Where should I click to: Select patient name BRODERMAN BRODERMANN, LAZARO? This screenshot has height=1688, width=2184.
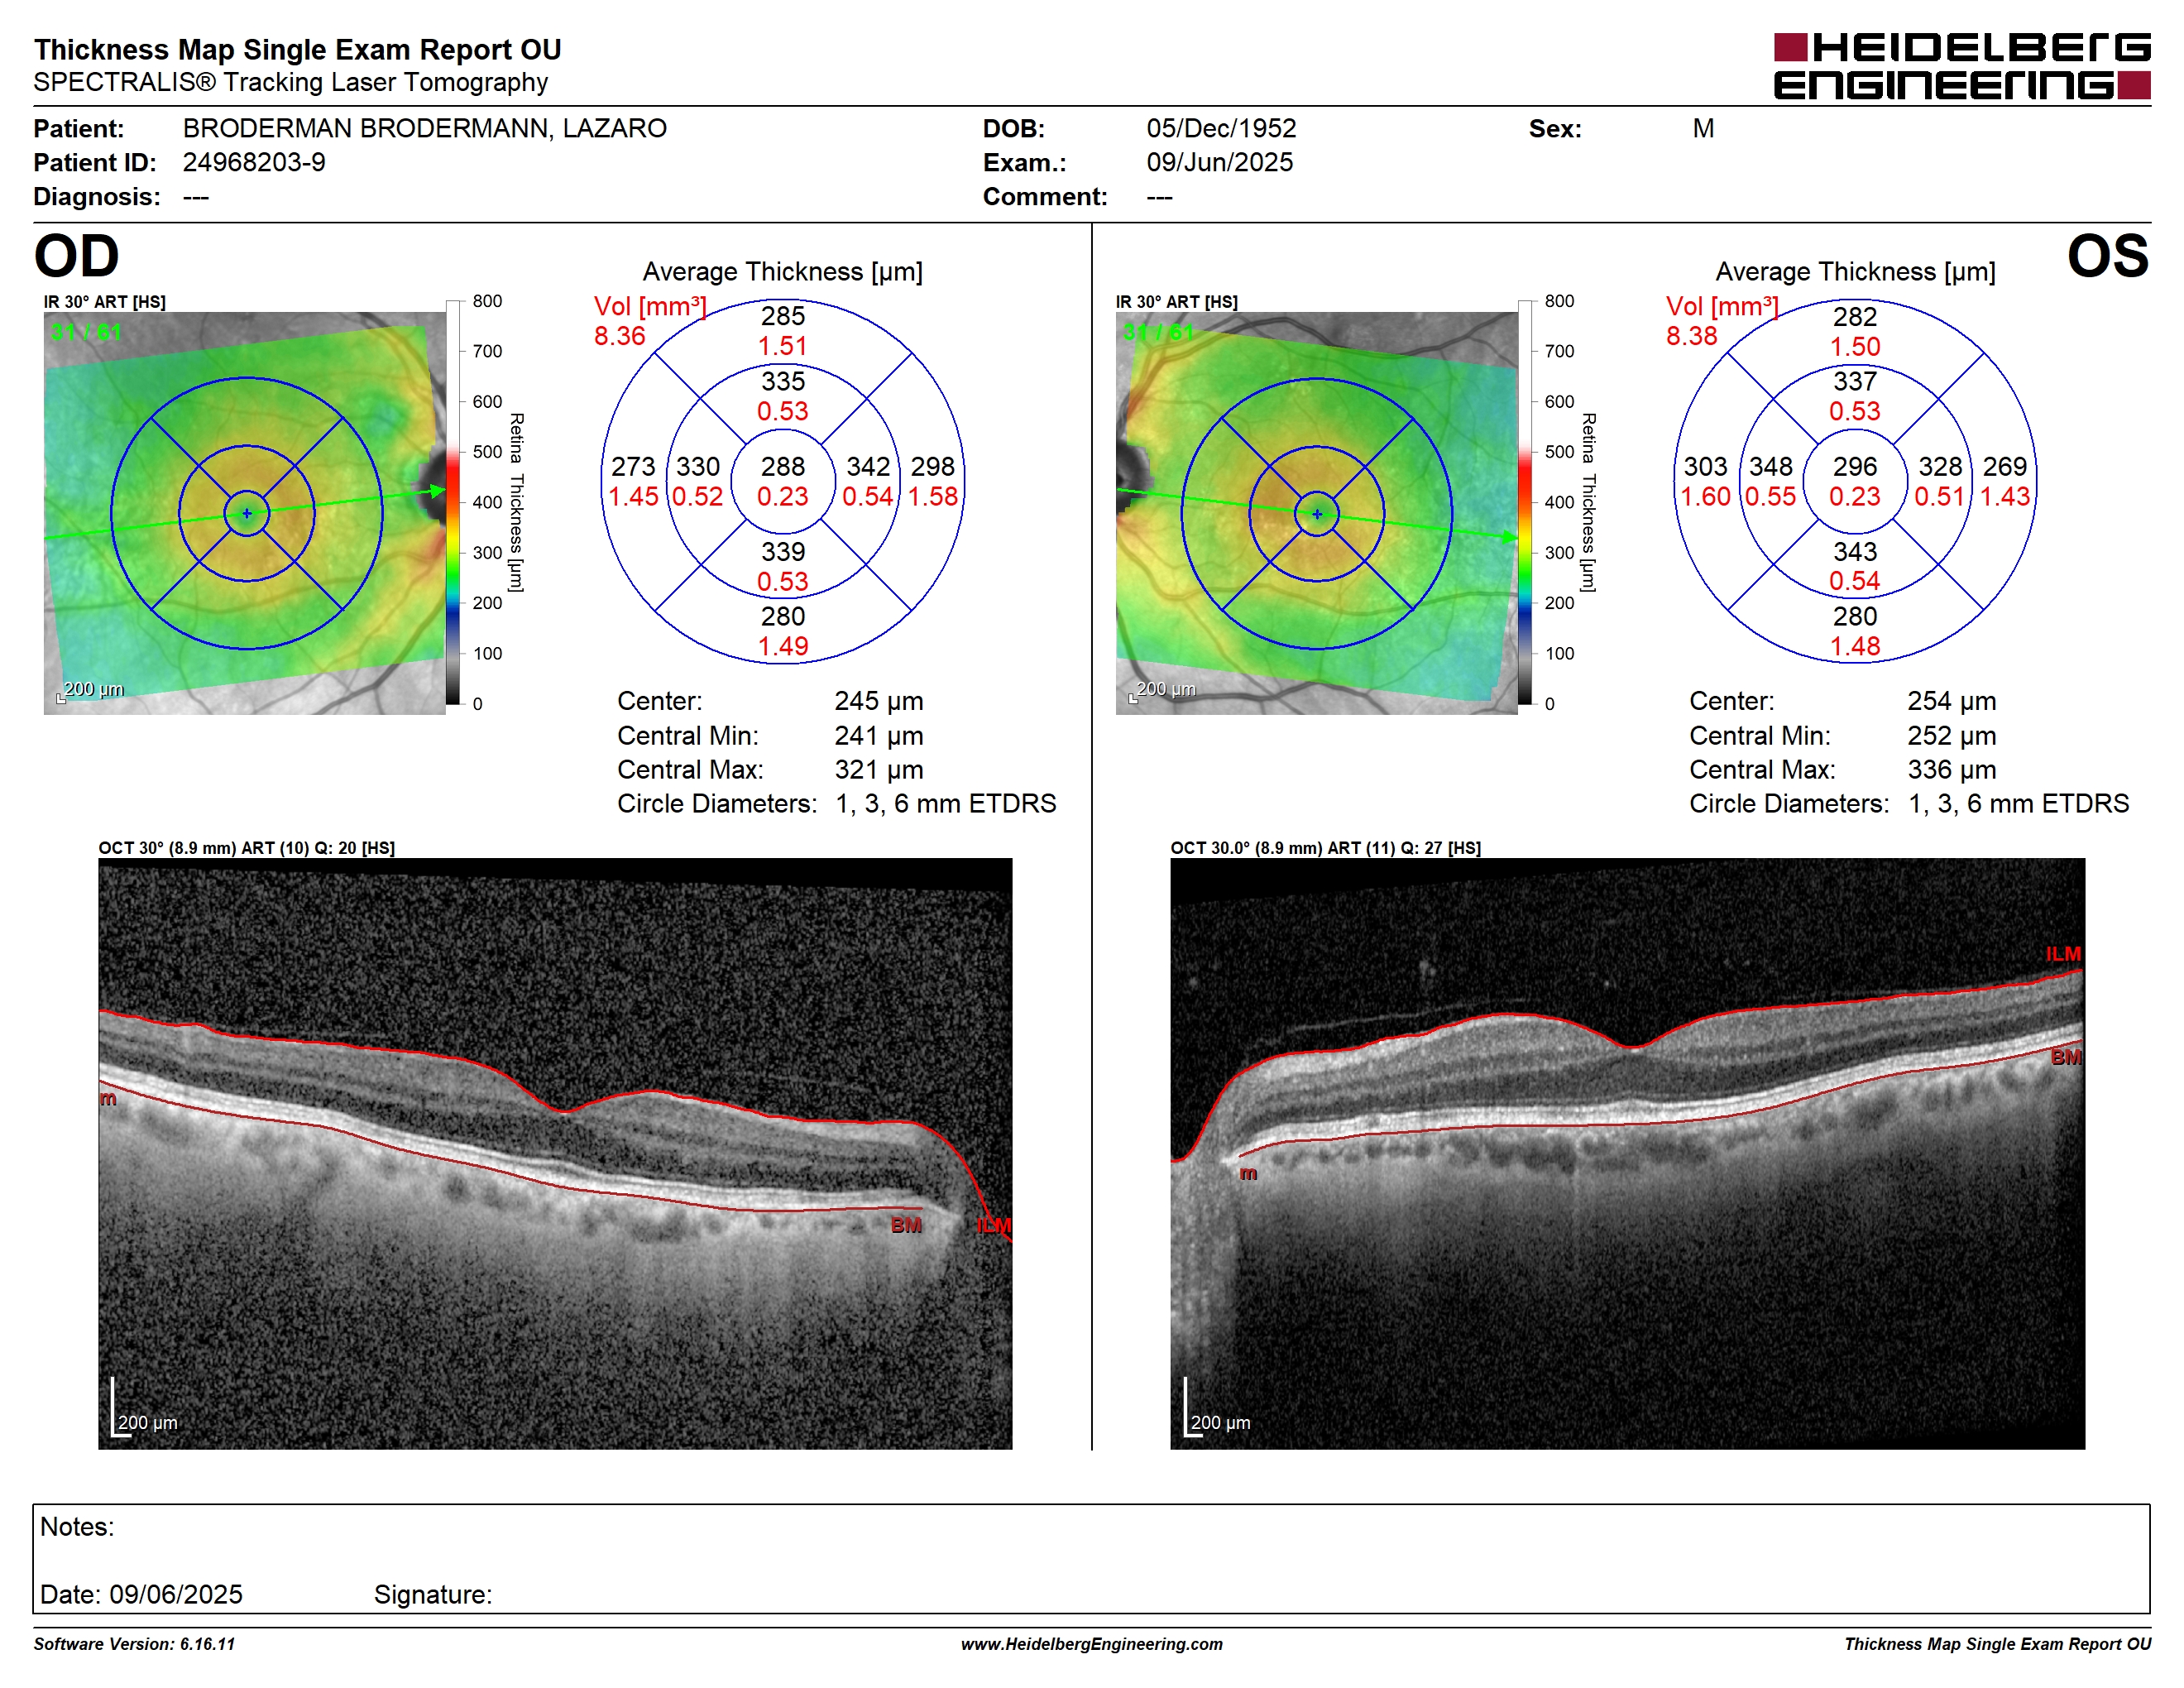pyautogui.click(x=424, y=128)
